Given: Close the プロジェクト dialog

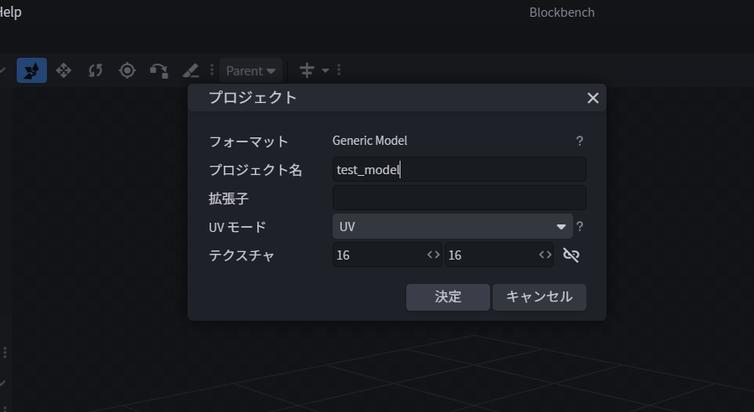Looking at the screenshot, I should 593,98.
